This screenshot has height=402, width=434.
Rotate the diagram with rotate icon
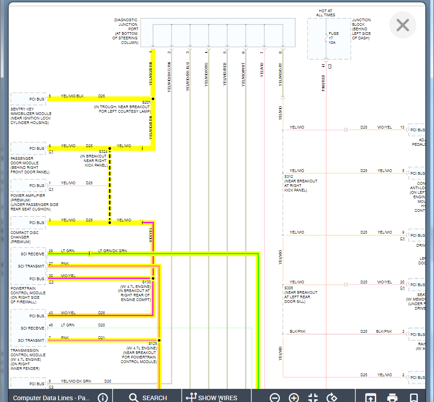point(331,397)
